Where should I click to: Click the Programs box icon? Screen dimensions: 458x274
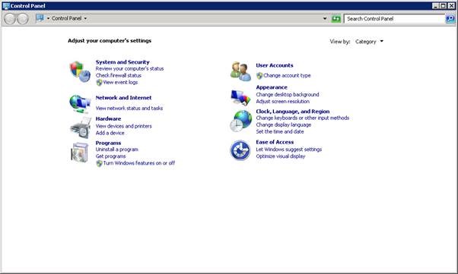click(x=79, y=153)
